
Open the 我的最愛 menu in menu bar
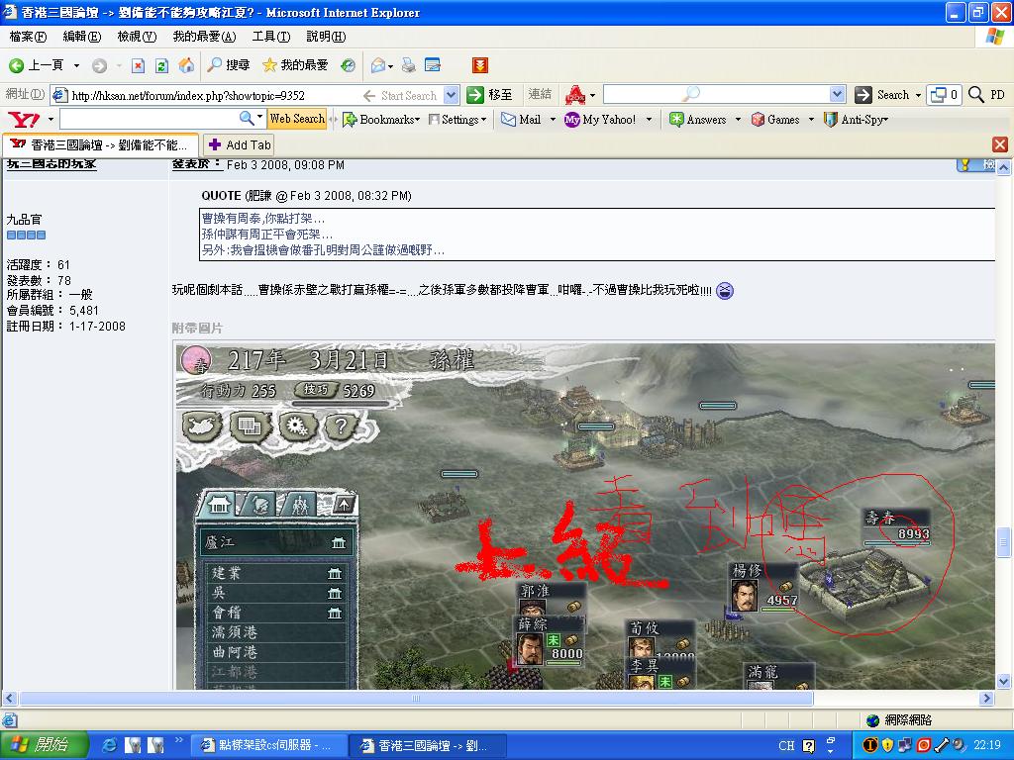[x=204, y=37]
